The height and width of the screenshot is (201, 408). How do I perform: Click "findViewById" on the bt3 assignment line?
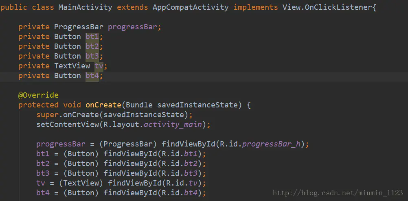[x=130, y=174]
